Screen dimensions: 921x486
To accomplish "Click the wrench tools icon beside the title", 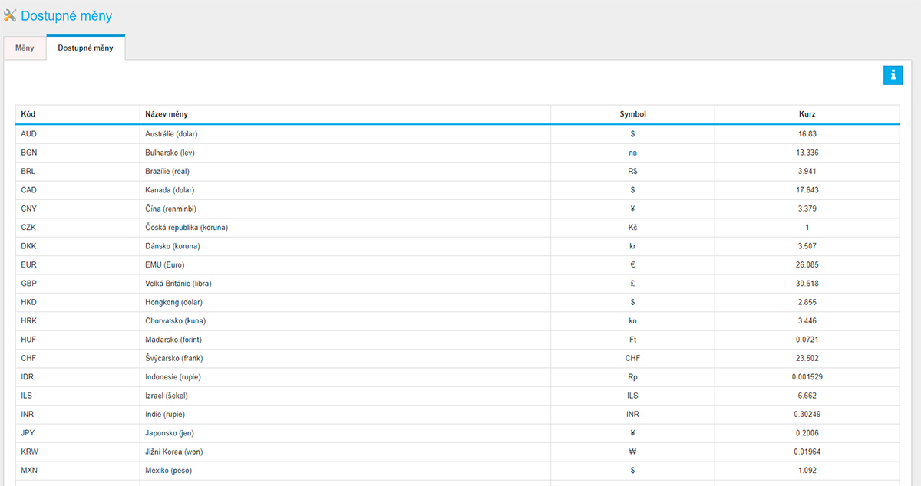I will click(x=10, y=15).
